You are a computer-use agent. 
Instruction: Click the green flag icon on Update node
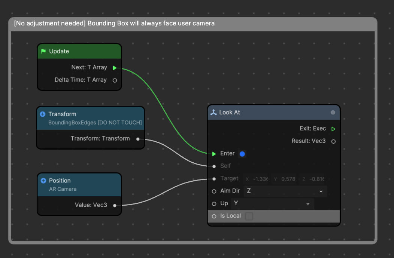coord(43,51)
